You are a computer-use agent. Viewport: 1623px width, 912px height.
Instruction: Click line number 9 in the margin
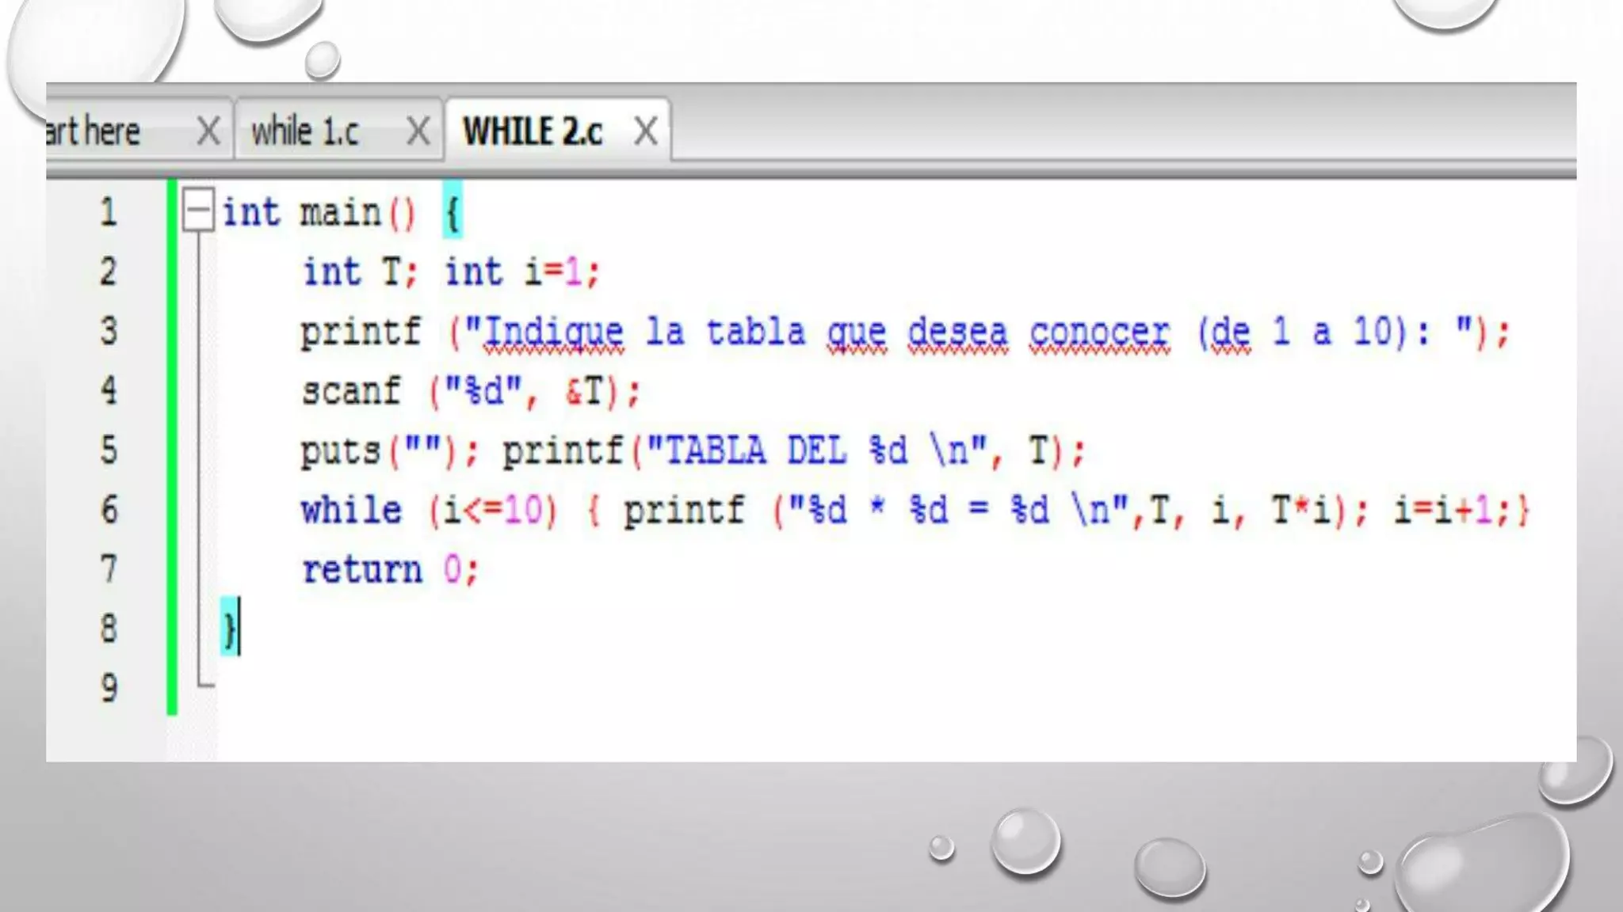click(109, 687)
